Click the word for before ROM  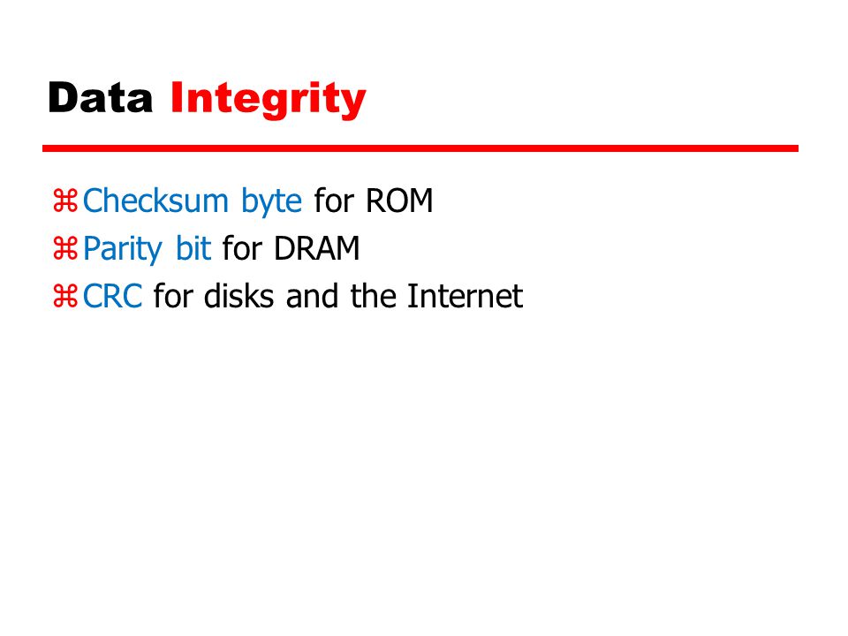[x=334, y=201]
